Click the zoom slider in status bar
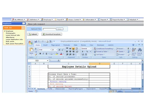This screenshot has height=110, width=146. (x=132, y=91)
